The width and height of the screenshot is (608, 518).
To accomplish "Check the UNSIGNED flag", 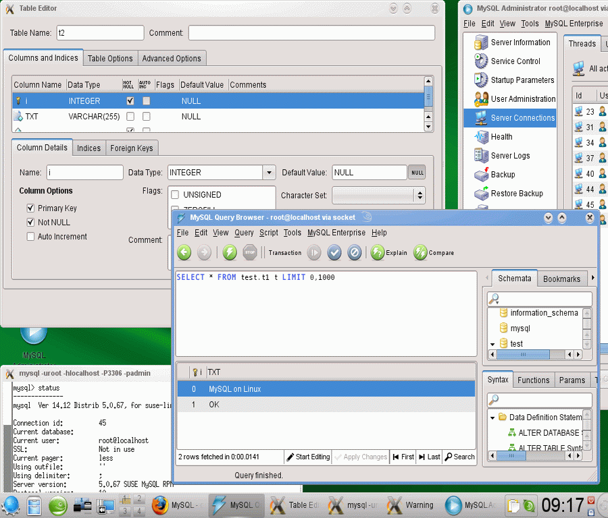I will coord(175,195).
